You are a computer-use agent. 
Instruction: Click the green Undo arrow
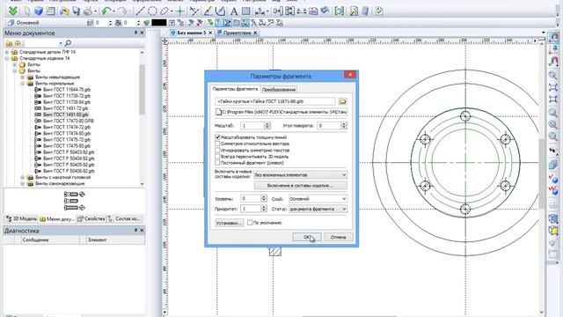click(x=106, y=11)
